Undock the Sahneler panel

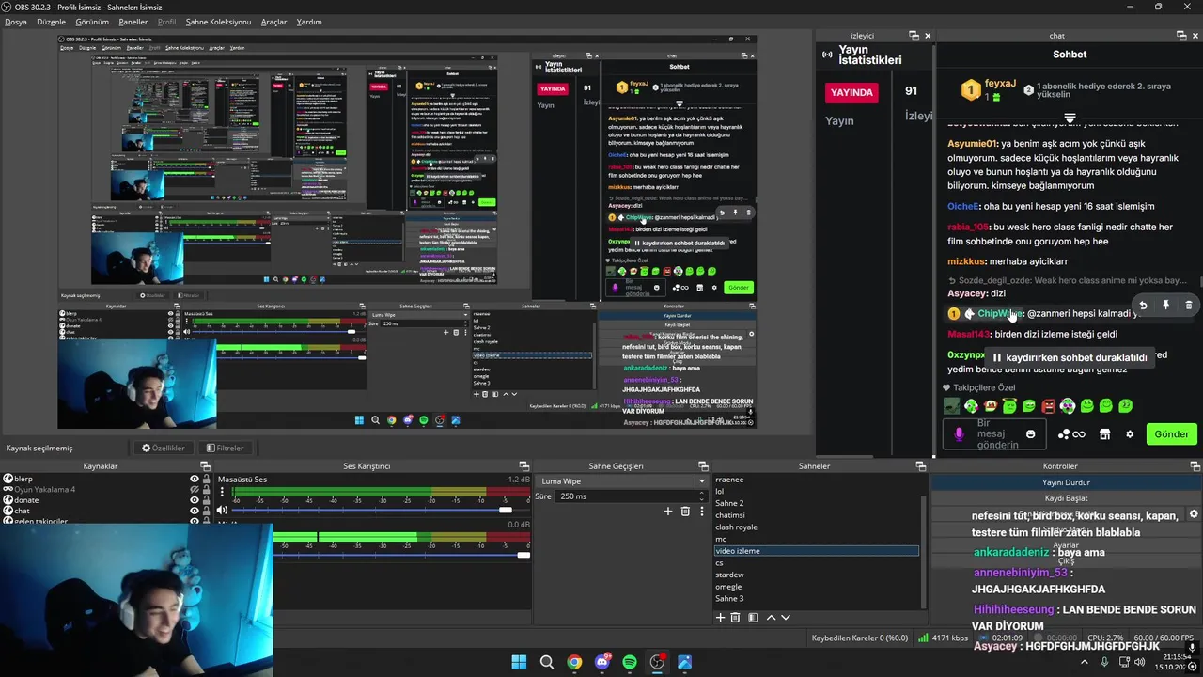pos(919,466)
